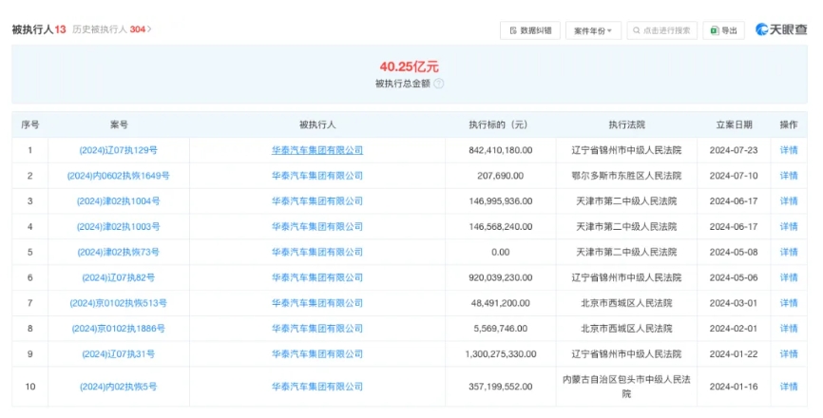This screenshot has height=418, width=823.
Task: Click court 鄂尔多斯市东胜区人民法院
Action: click(x=626, y=176)
